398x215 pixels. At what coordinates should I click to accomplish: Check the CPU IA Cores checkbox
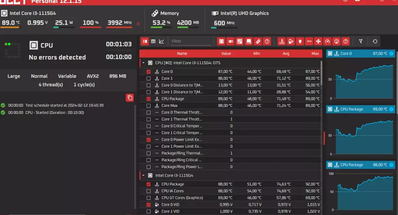[x=148, y=191]
